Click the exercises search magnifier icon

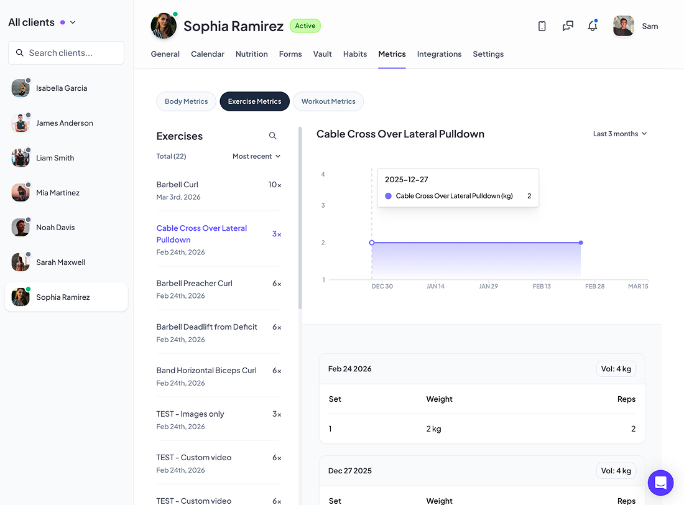[272, 136]
